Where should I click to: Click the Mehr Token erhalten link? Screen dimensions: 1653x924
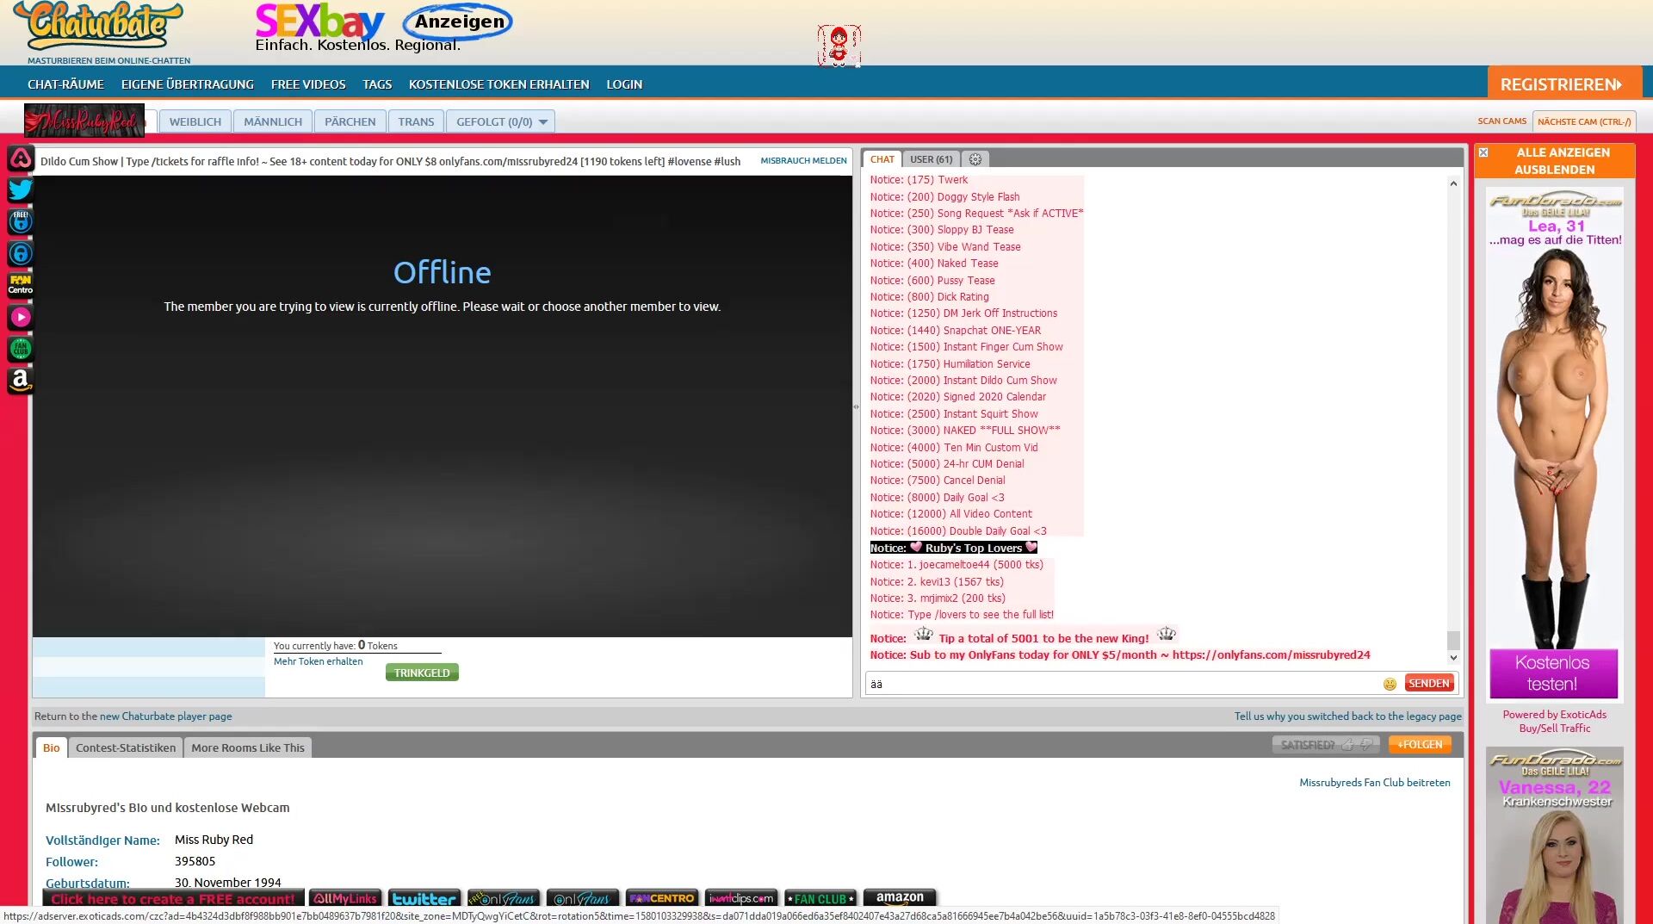[319, 661]
